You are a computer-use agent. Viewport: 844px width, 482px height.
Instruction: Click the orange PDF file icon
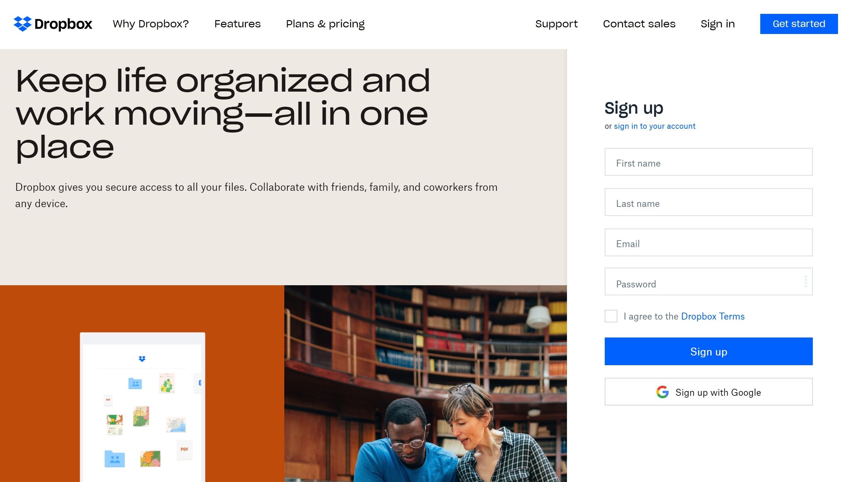click(x=184, y=449)
